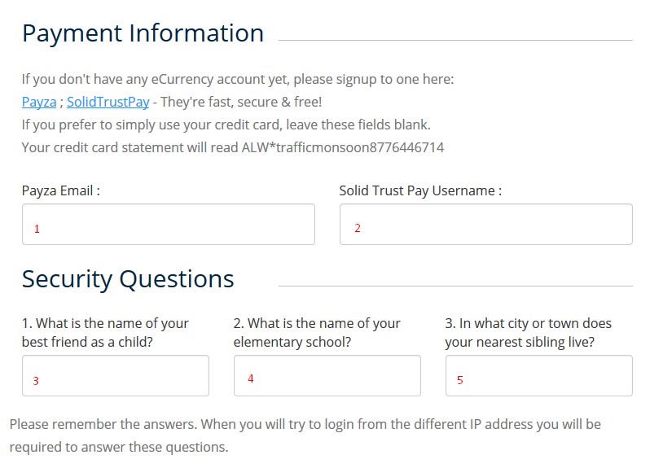Click the Security Questions heading
Image resolution: width=663 pixels, height=468 pixels.
coord(128,279)
